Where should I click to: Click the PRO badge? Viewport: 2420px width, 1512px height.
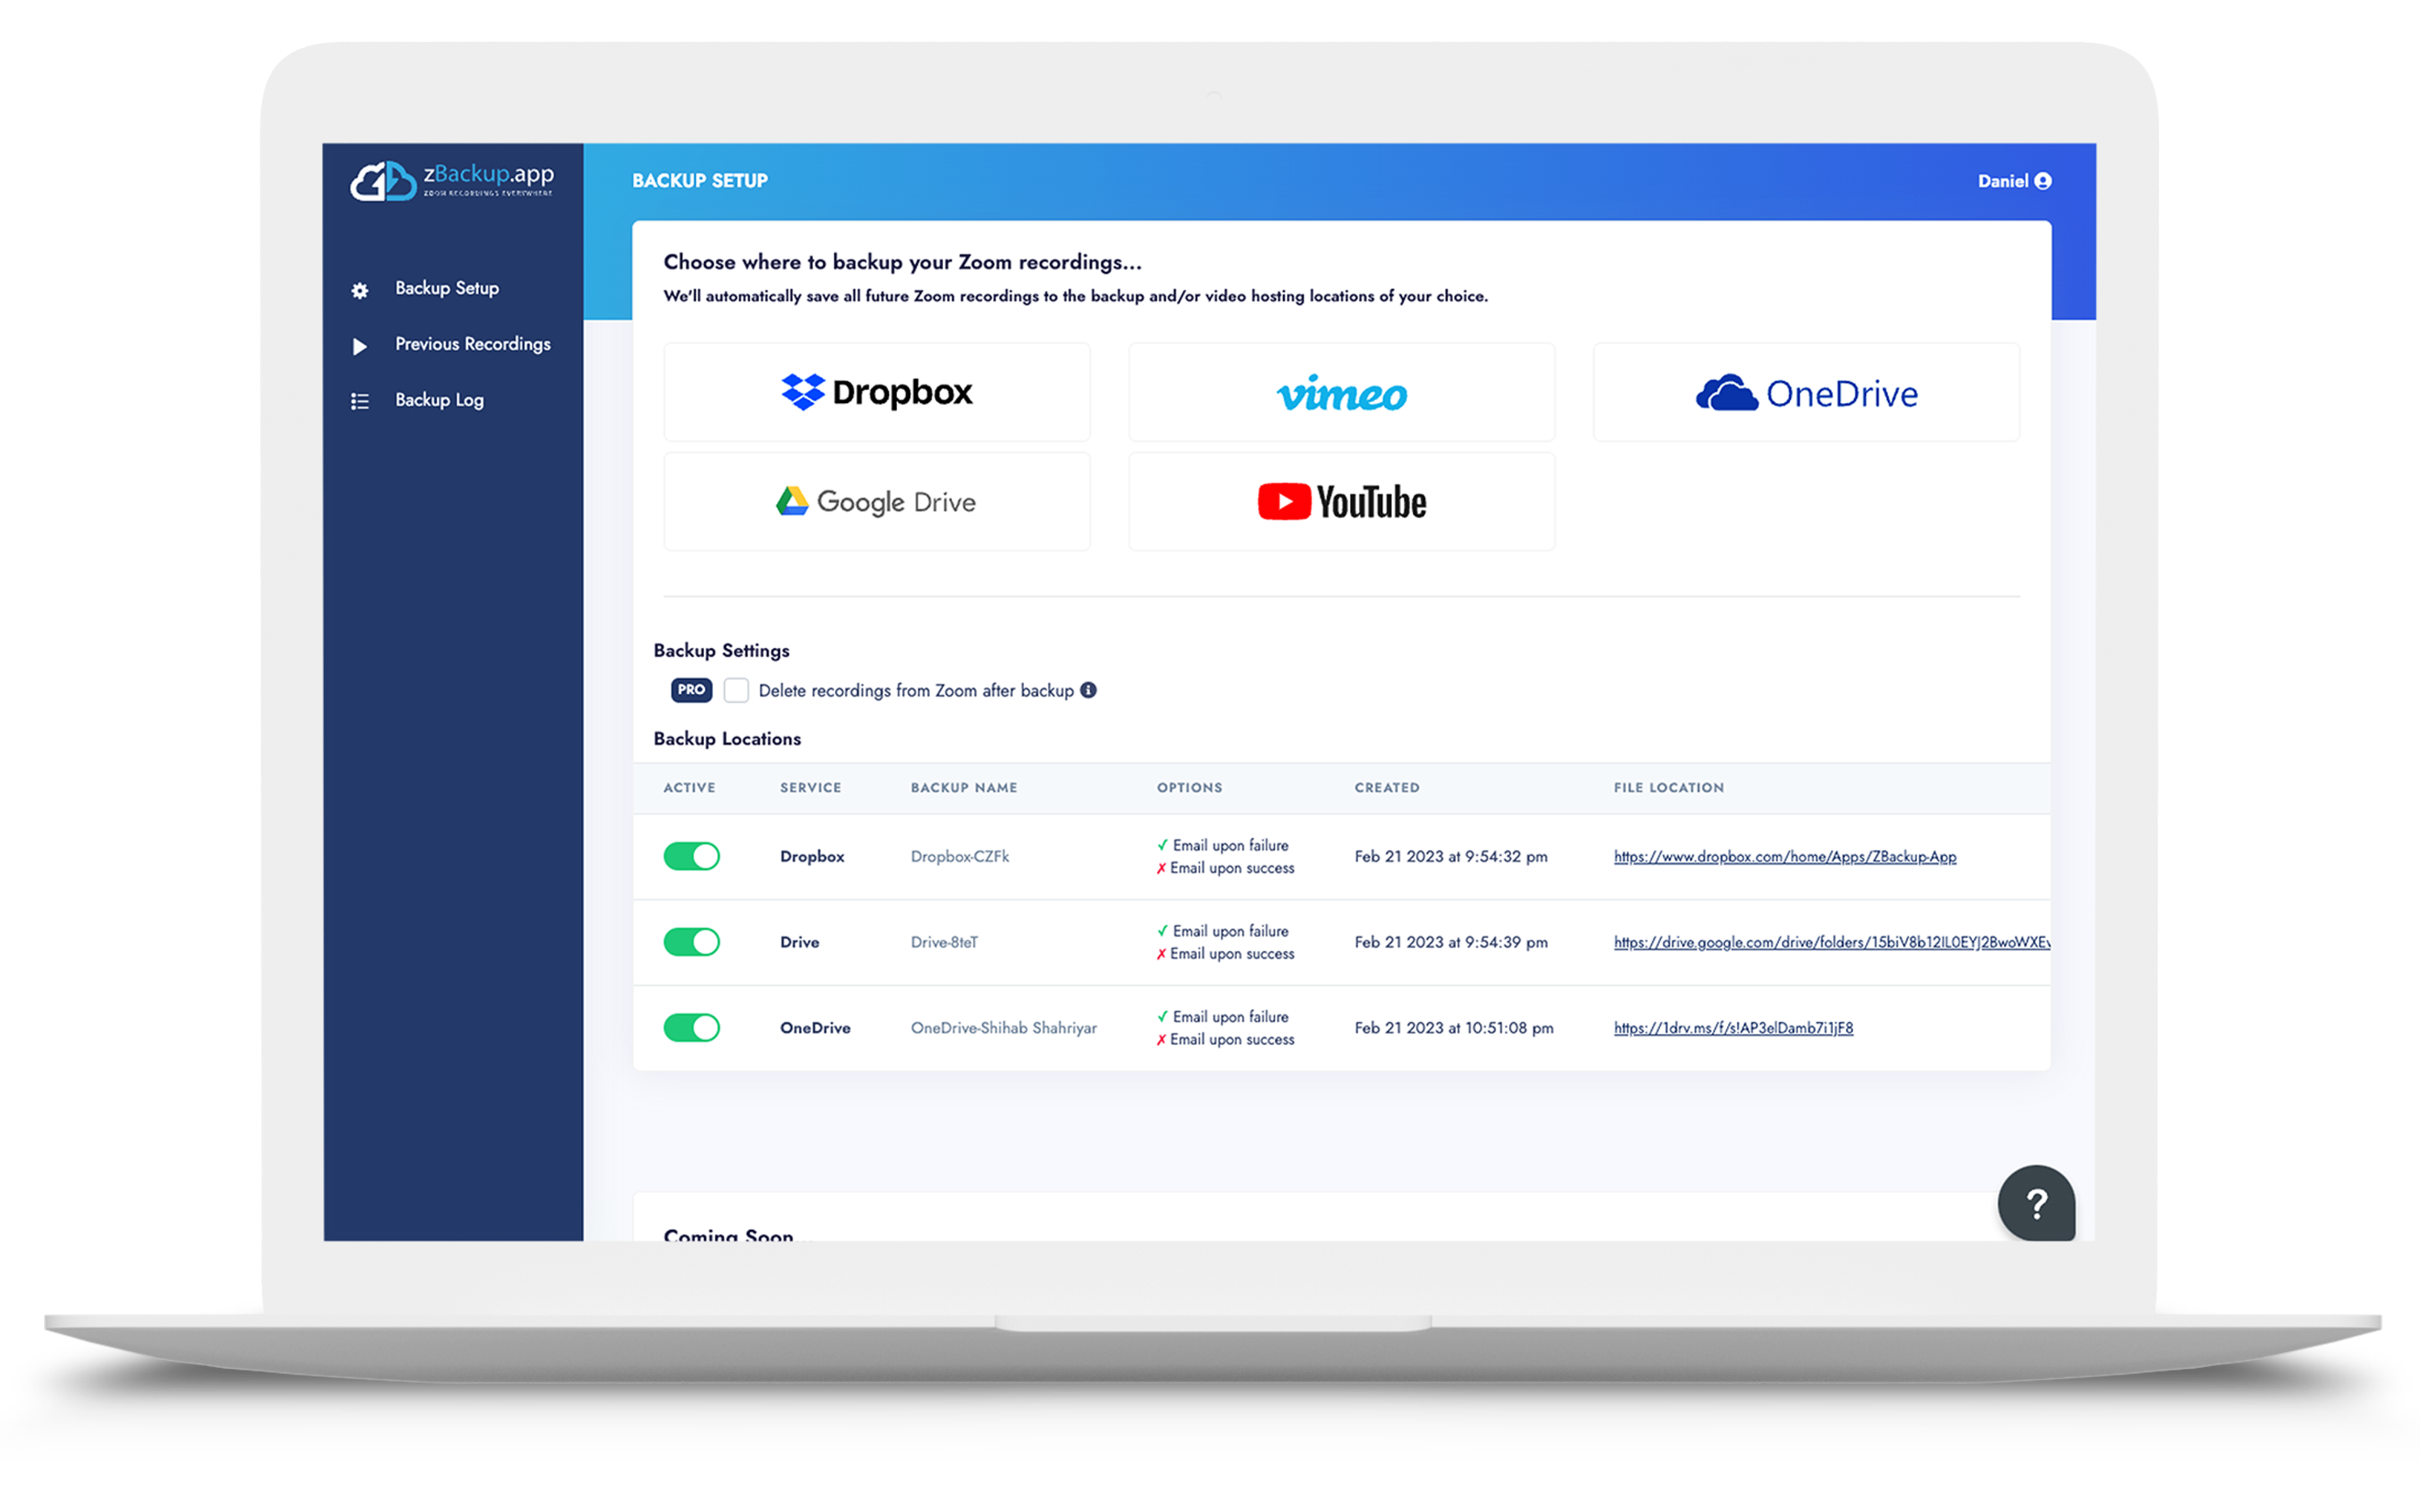coord(691,690)
